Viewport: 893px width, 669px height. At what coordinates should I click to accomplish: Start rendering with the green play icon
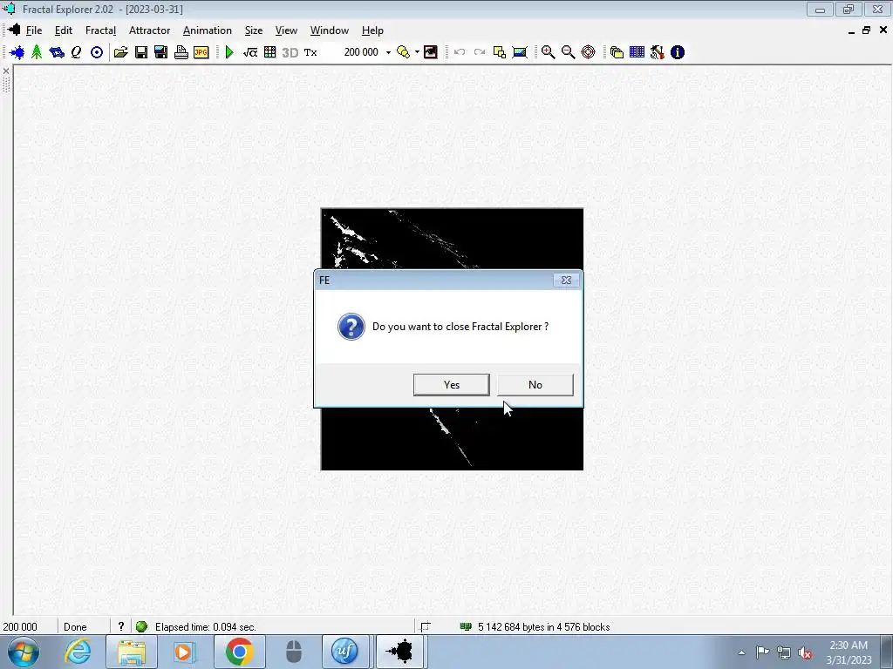pos(229,52)
